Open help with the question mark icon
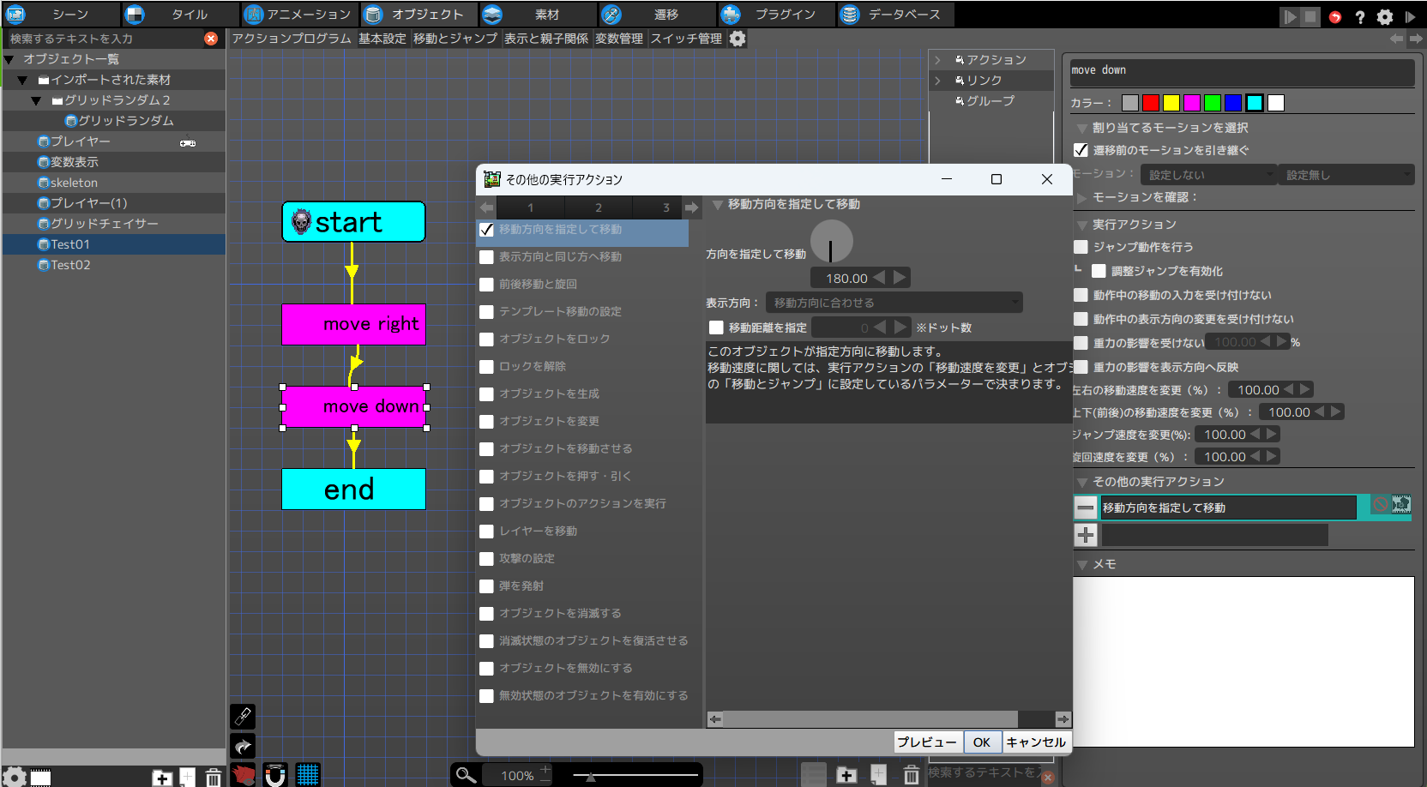 pos(1360,17)
